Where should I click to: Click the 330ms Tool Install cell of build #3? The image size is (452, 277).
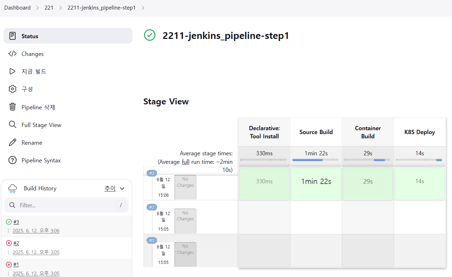click(264, 184)
